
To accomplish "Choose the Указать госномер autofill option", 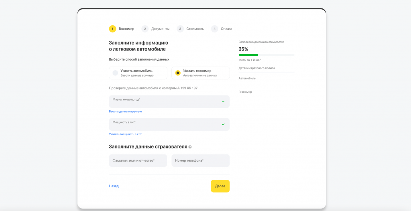I will (x=200, y=73).
